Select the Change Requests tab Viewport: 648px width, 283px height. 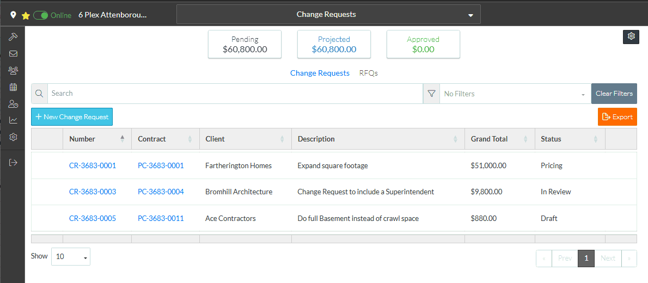pyautogui.click(x=320, y=73)
